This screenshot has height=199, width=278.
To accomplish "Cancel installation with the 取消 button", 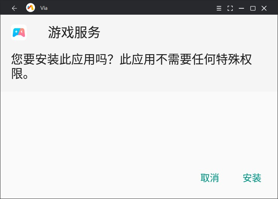I will [209, 178].
